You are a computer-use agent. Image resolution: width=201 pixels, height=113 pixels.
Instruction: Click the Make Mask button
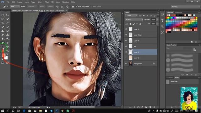(42, 7)
